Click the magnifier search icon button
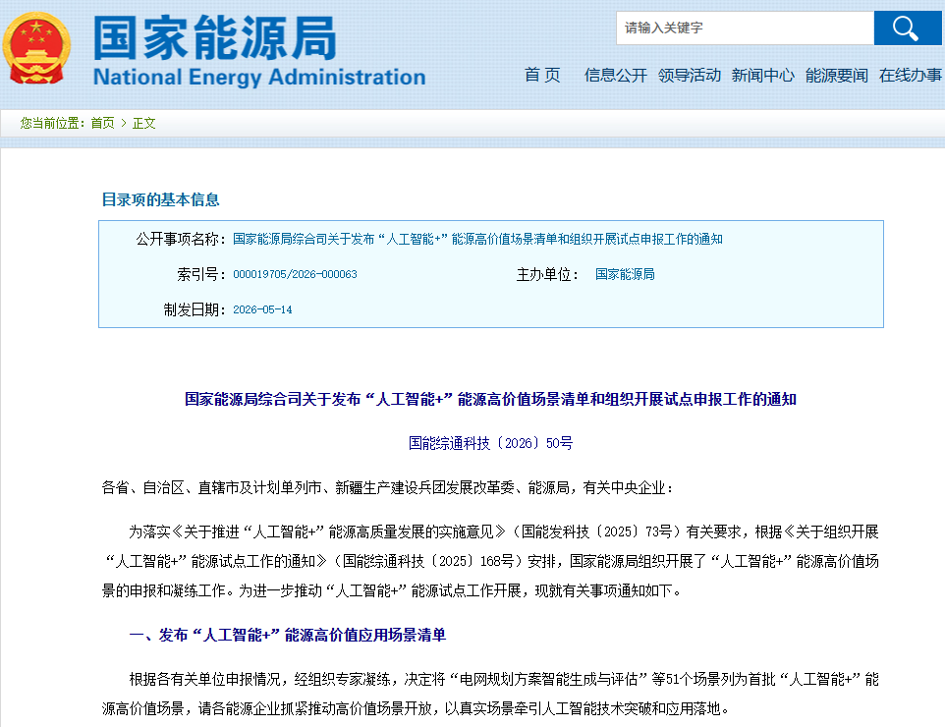 [907, 28]
